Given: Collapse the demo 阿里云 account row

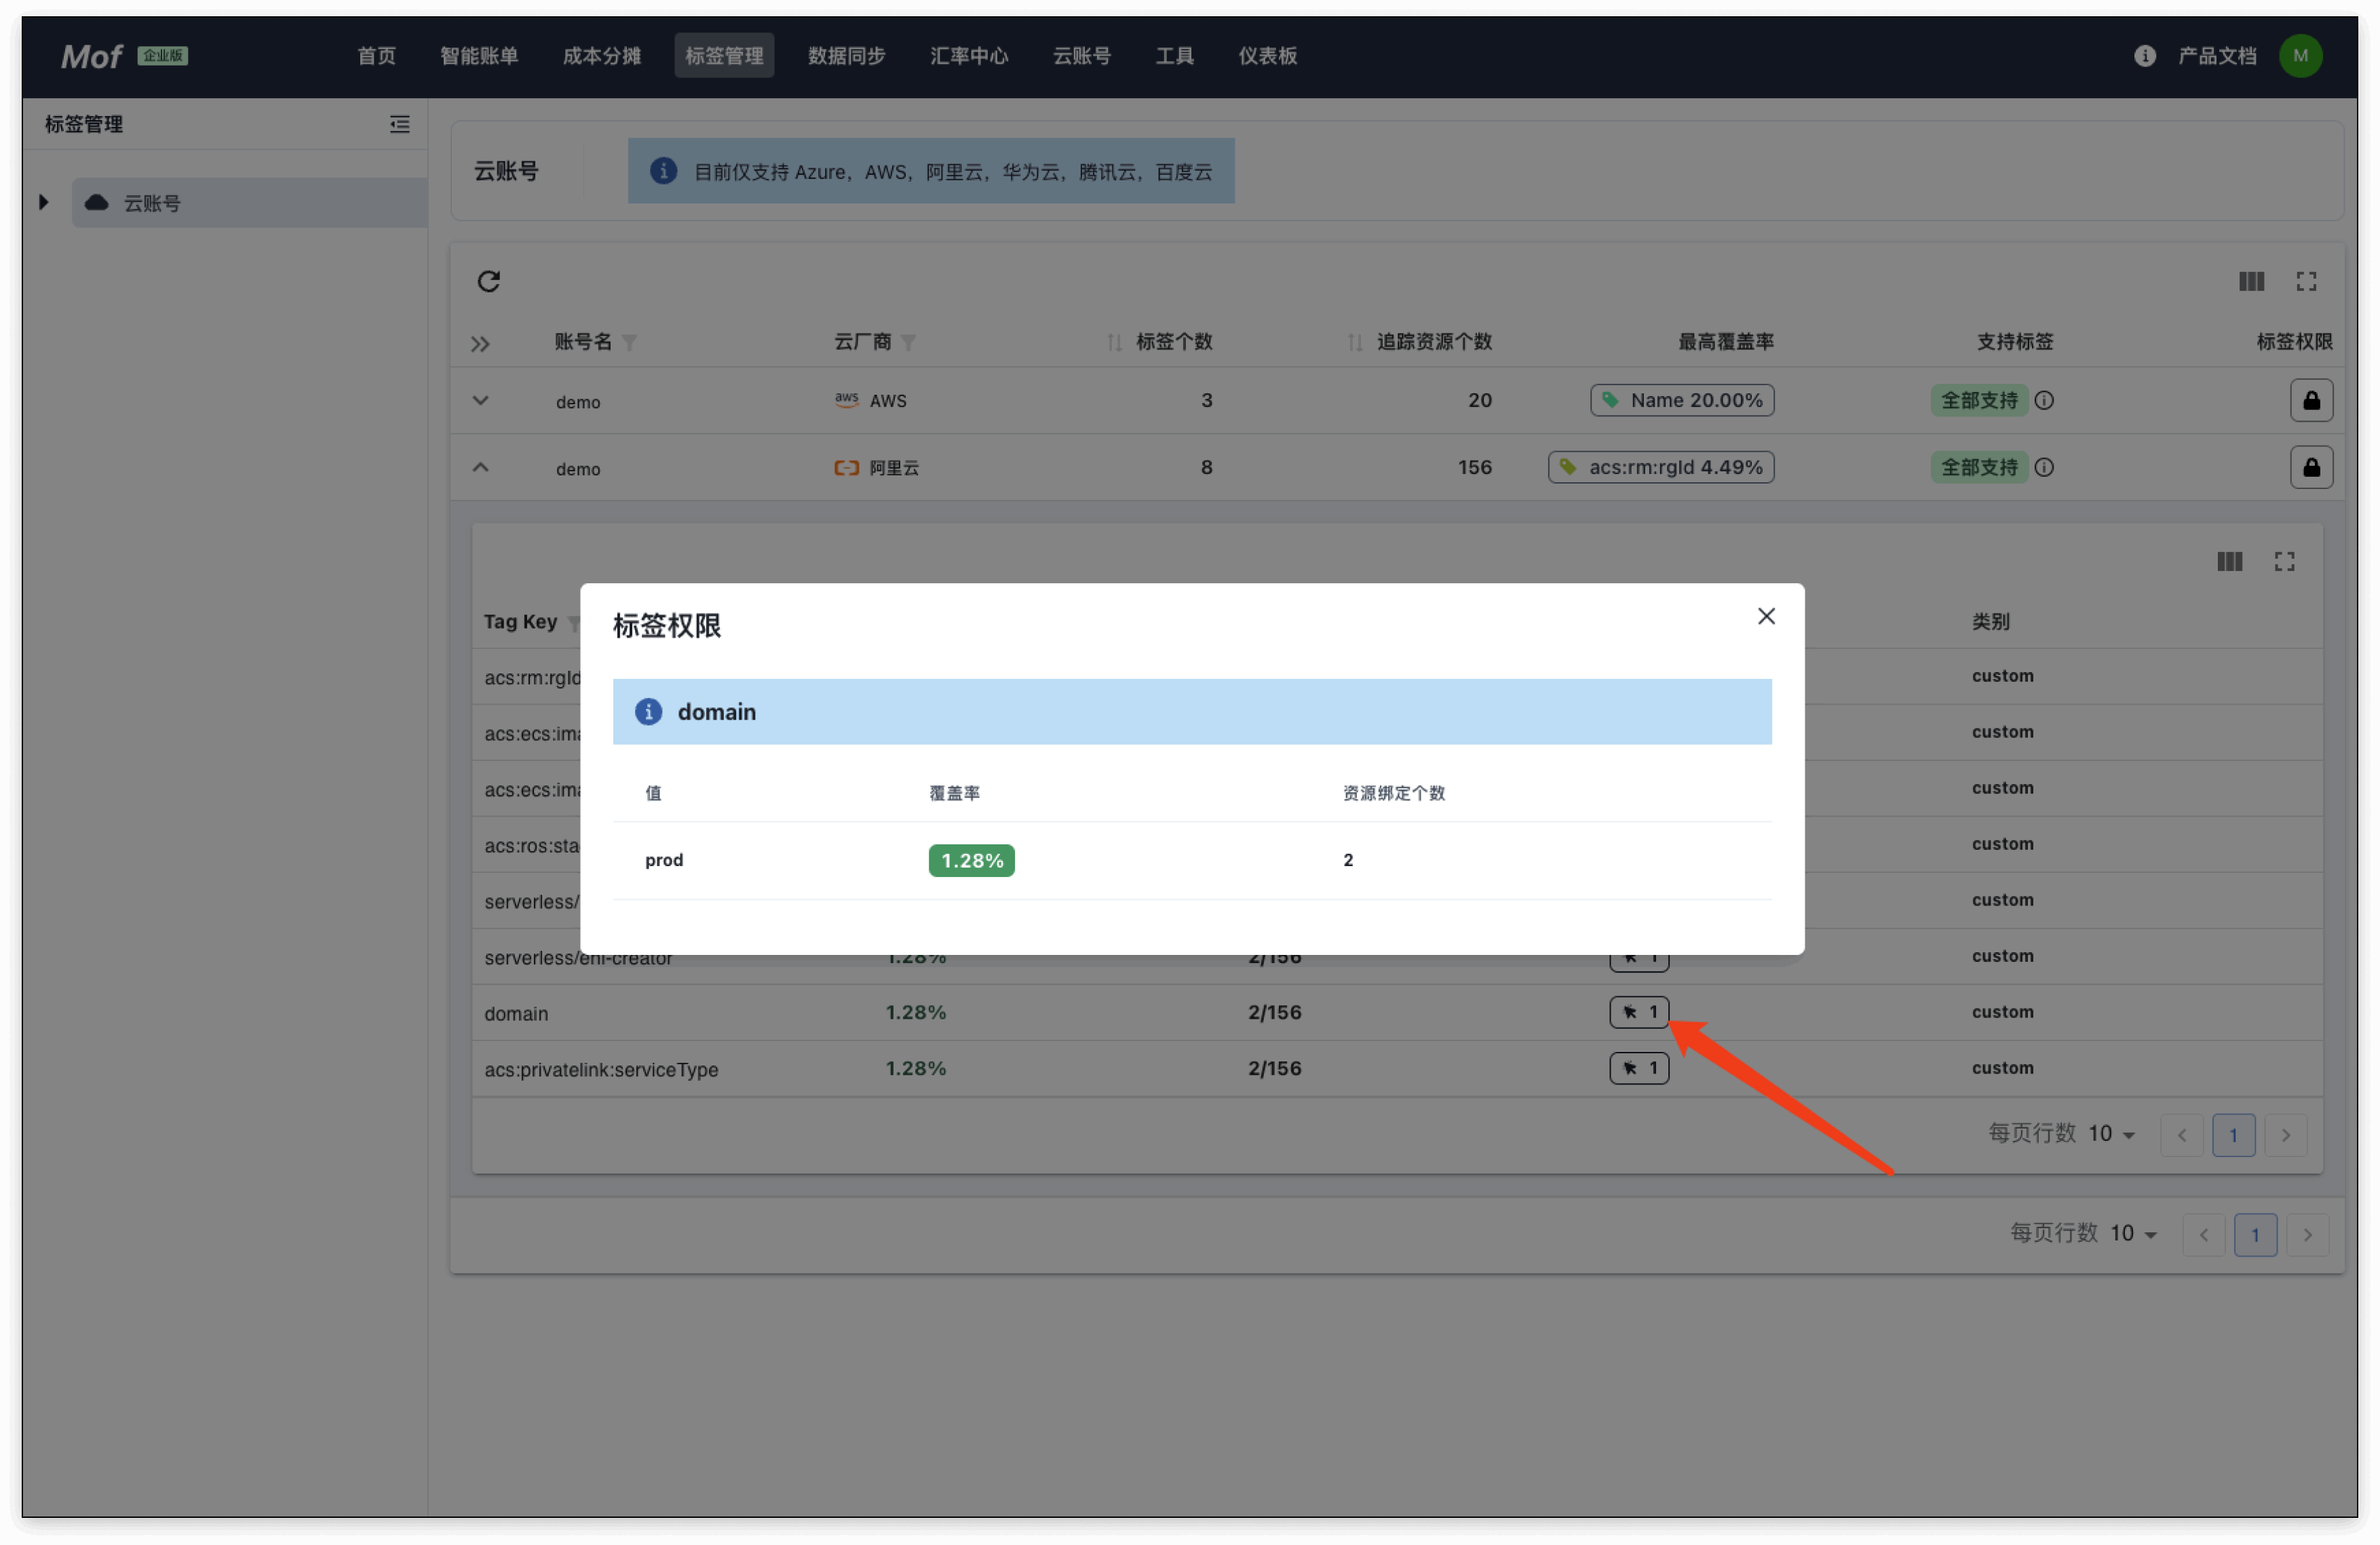Looking at the screenshot, I should pos(480,468).
